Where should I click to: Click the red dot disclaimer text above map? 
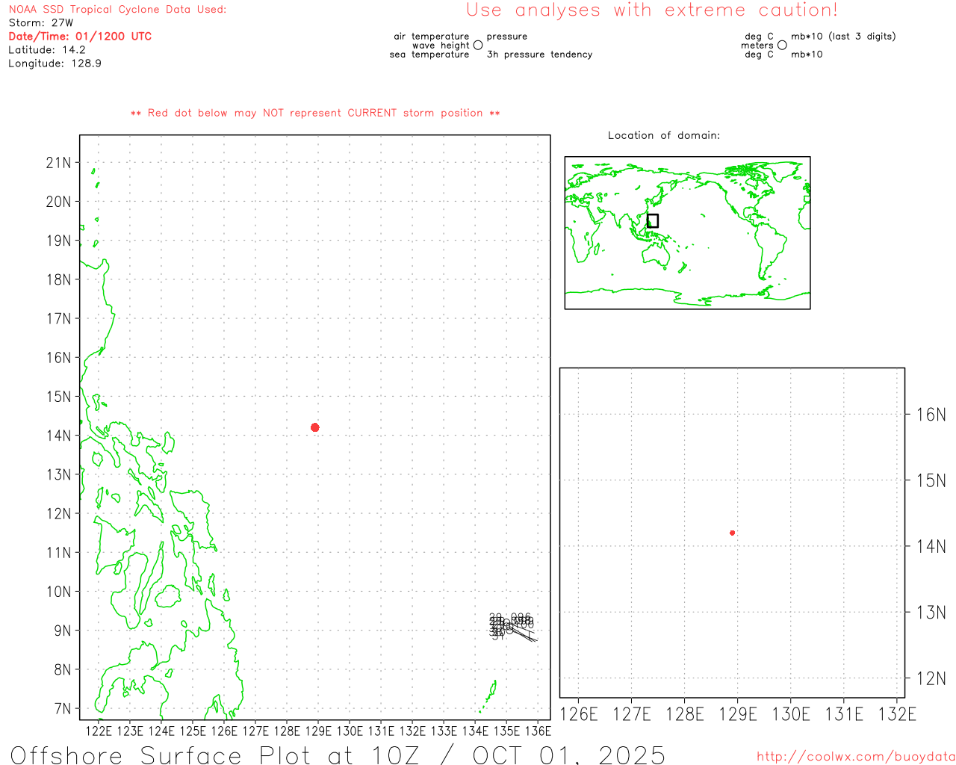pos(315,113)
